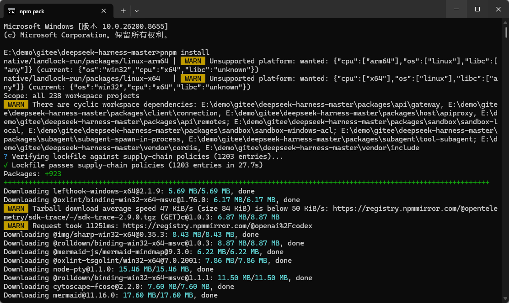Open the new tab profile dropdown
The image size is (509, 303).
pyautogui.click(x=137, y=10)
